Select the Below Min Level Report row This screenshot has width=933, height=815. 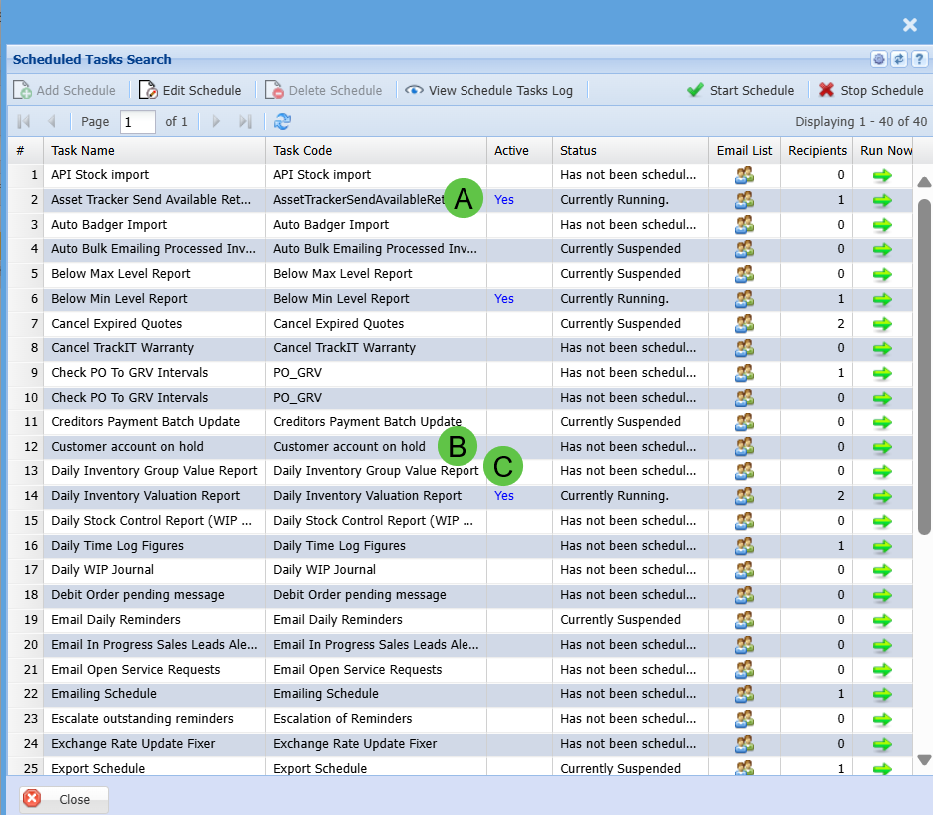coord(119,299)
